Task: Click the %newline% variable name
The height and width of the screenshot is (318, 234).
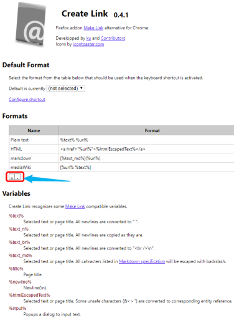Action: [20, 282]
